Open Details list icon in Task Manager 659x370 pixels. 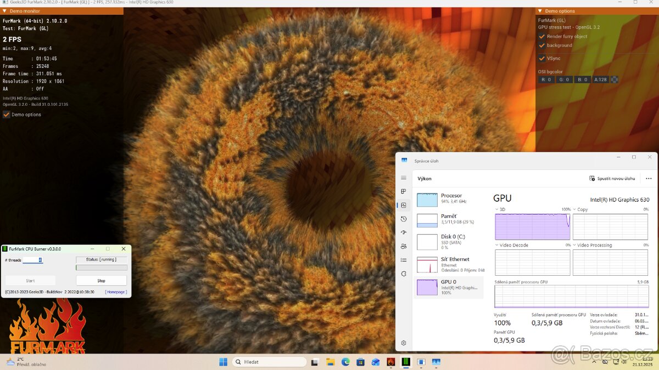404,260
